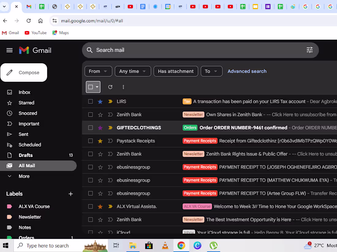Launch VLC media player from taskbar

(165, 246)
